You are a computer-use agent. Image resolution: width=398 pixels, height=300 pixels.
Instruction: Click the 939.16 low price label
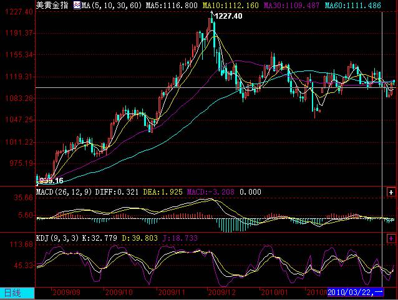click(51, 181)
